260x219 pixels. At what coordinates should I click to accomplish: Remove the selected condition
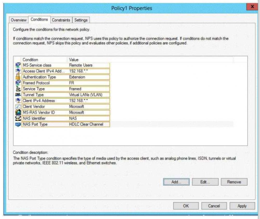(234, 182)
